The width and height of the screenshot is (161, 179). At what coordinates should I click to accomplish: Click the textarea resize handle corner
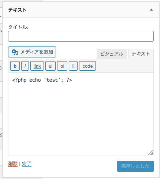[x=151, y=153]
